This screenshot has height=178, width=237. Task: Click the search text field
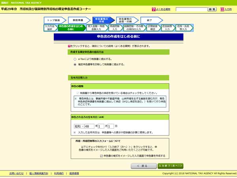pos(191,9)
